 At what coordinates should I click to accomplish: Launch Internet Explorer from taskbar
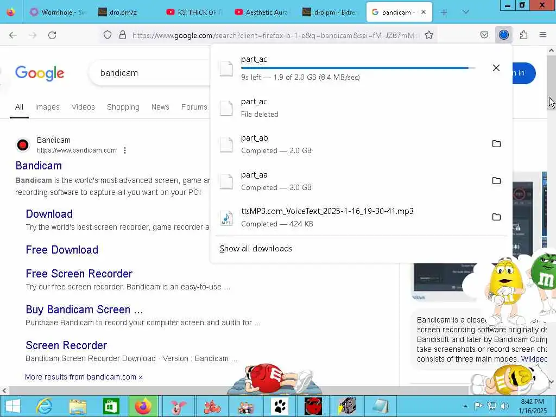click(45, 406)
